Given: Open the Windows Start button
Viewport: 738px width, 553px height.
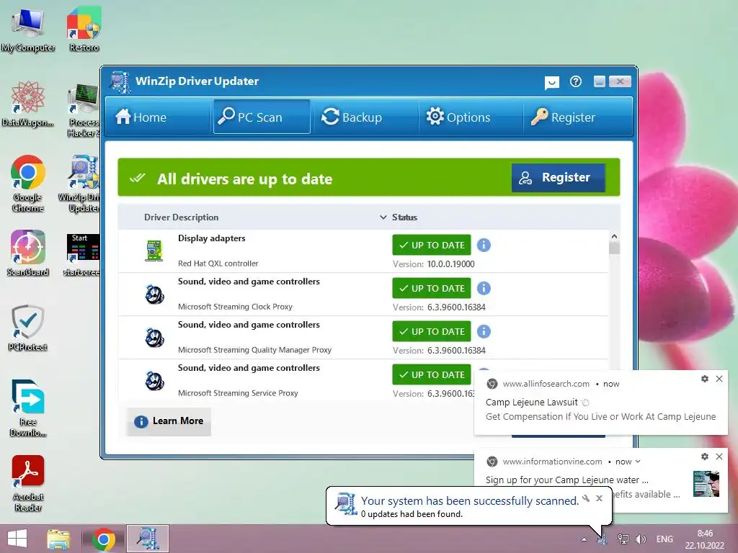Looking at the screenshot, I should click(18, 539).
